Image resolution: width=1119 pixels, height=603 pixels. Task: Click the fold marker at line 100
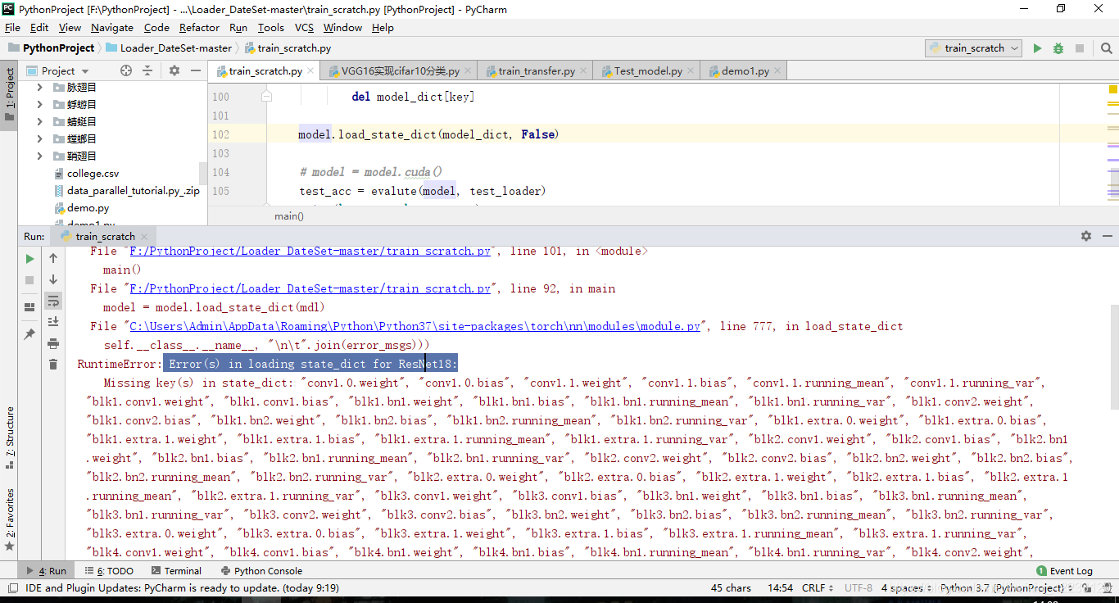coord(267,97)
